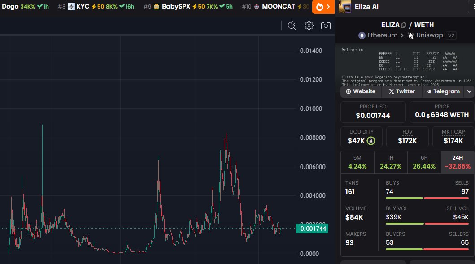Screen dimensions: 475x264
Task: Click BUYS count 74
Action: [x=390, y=191]
